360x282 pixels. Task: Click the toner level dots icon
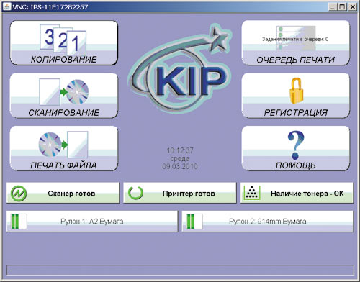(x=252, y=193)
